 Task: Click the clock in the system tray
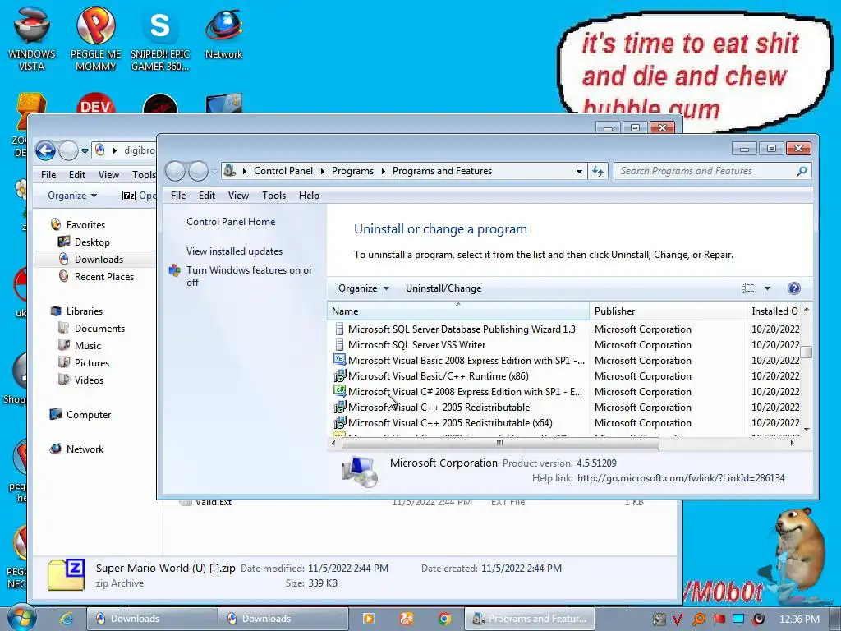[799, 619]
